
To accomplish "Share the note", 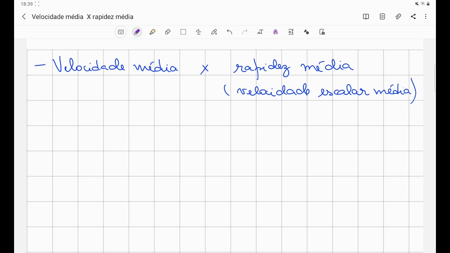I will coord(413,17).
